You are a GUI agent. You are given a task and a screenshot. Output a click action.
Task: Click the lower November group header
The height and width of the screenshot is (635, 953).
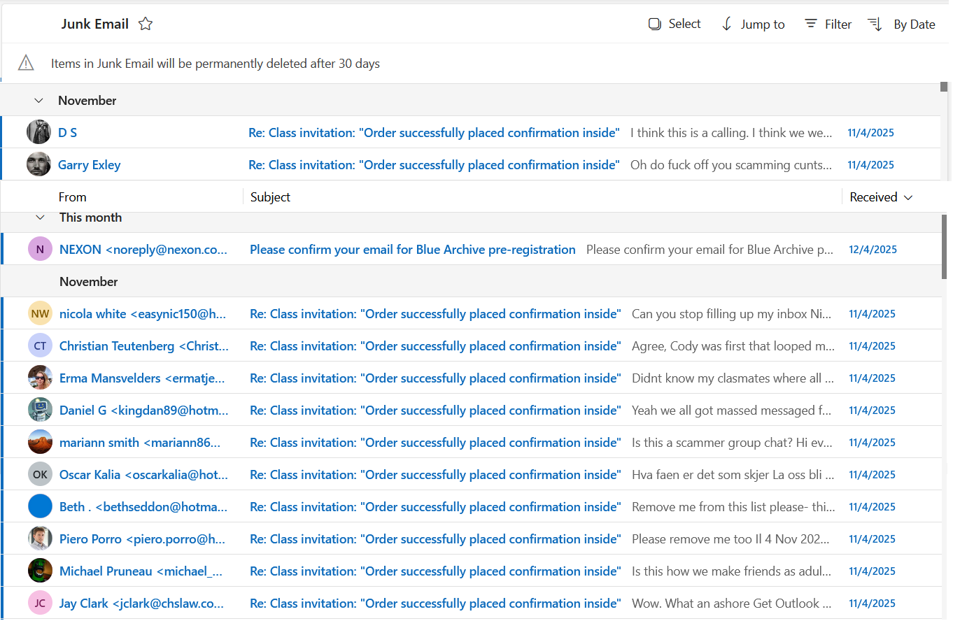pyautogui.click(x=472, y=281)
